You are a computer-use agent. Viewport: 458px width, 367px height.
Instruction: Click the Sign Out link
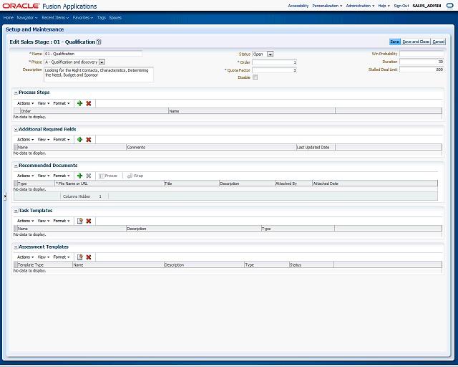(401, 6)
